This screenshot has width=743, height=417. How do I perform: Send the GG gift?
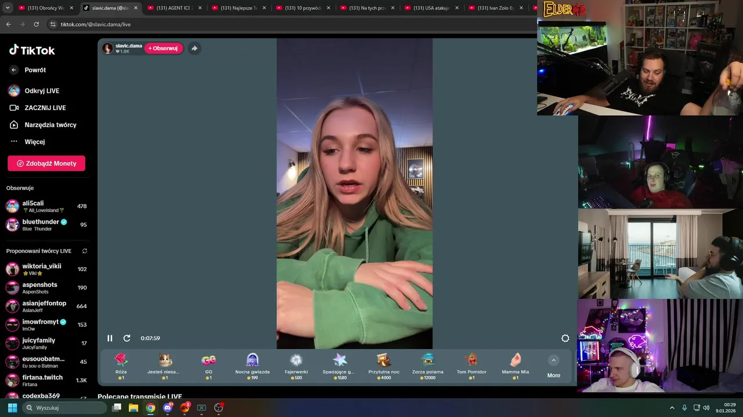(x=208, y=366)
